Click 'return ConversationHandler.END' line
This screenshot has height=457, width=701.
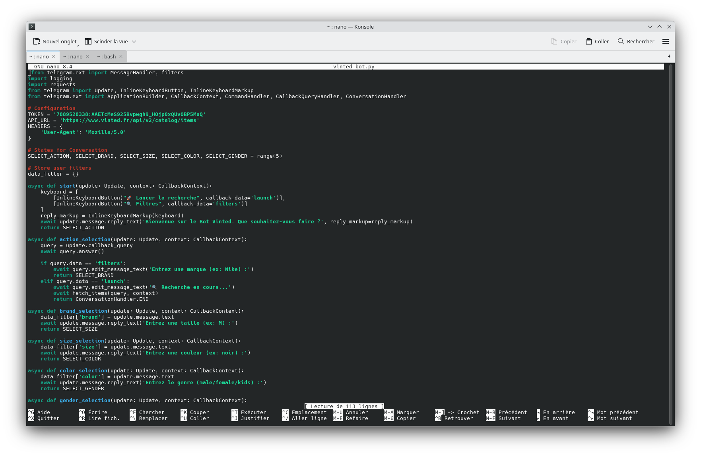point(101,299)
